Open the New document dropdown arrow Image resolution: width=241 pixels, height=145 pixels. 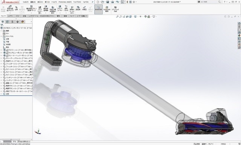[100, 2]
